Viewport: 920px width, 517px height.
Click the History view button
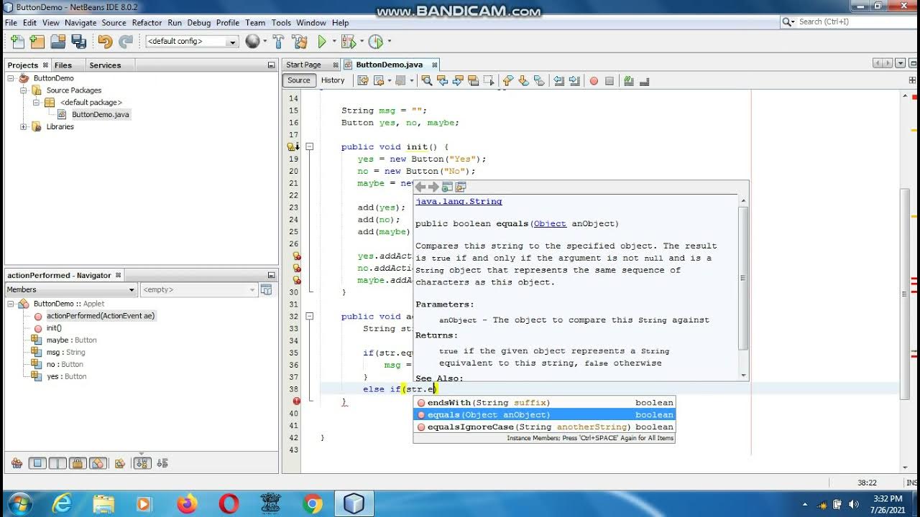click(x=333, y=80)
